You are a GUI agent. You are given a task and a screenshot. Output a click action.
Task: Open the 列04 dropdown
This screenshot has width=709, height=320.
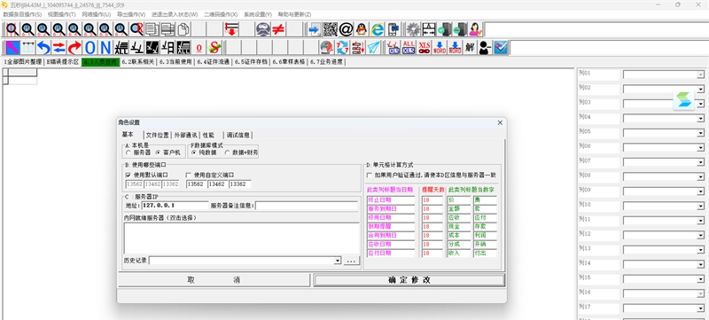[x=701, y=119]
